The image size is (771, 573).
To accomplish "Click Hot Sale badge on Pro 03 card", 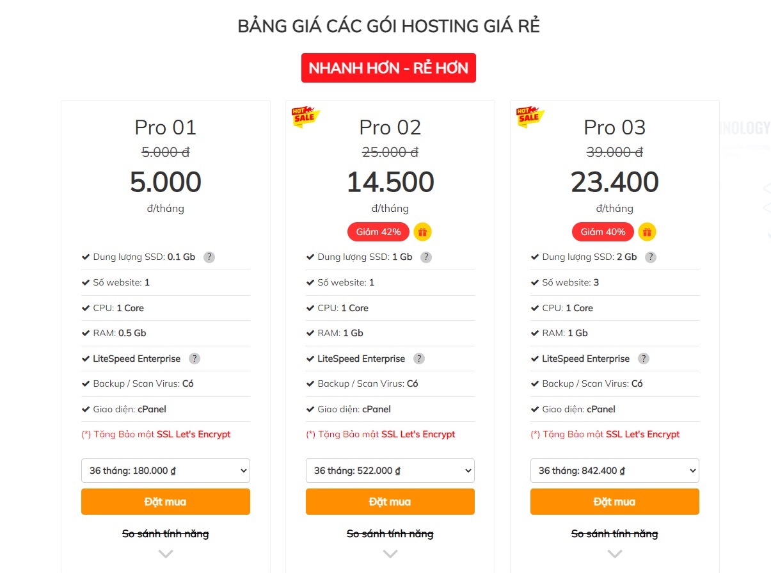I will point(530,117).
